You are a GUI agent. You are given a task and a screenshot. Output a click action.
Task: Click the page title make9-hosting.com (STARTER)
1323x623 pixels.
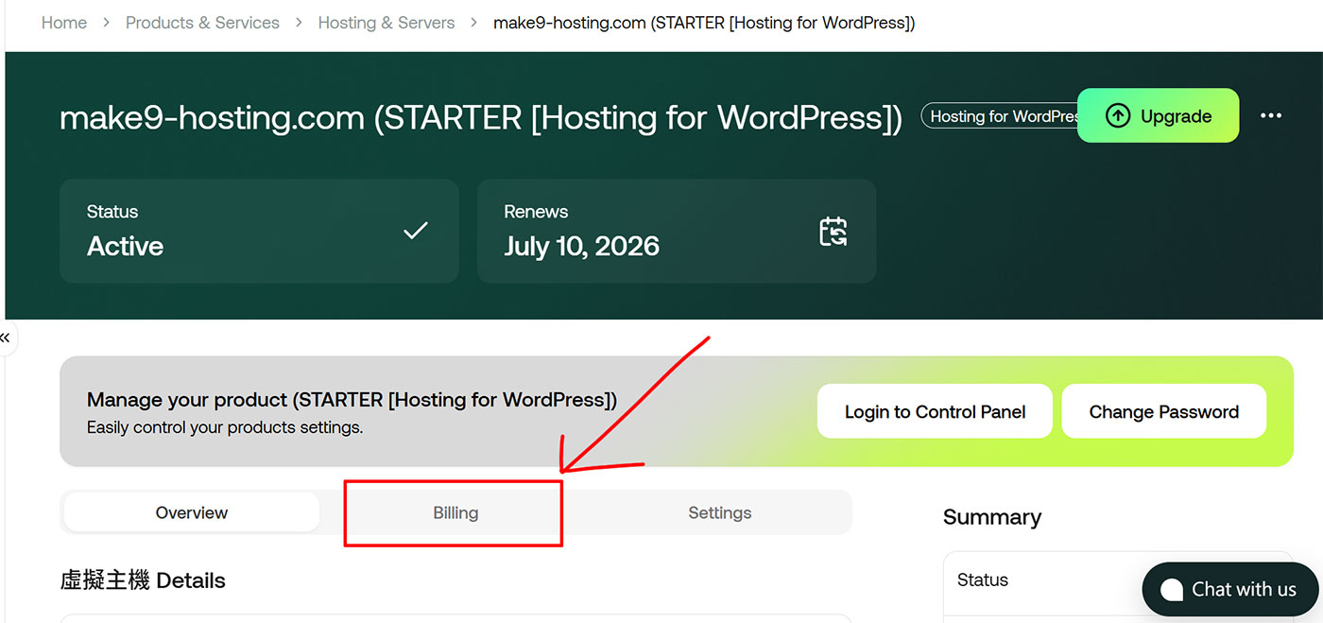tap(481, 117)
